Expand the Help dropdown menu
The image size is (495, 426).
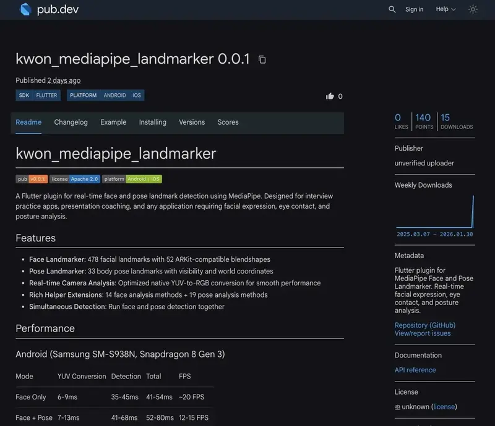pos(445,9)
